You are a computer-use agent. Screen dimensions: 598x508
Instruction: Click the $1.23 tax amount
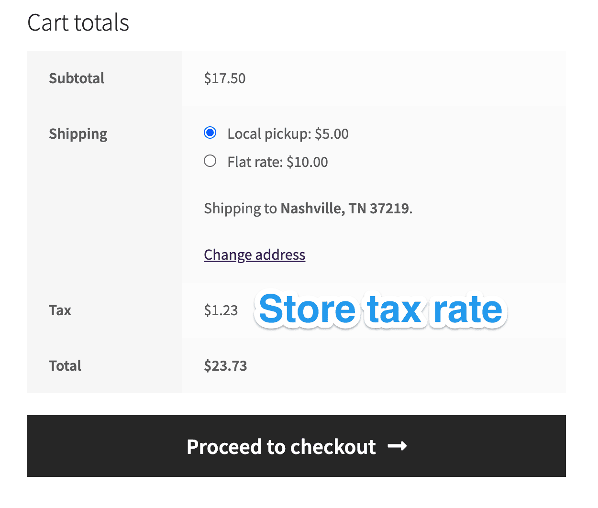tap(221, 310)
